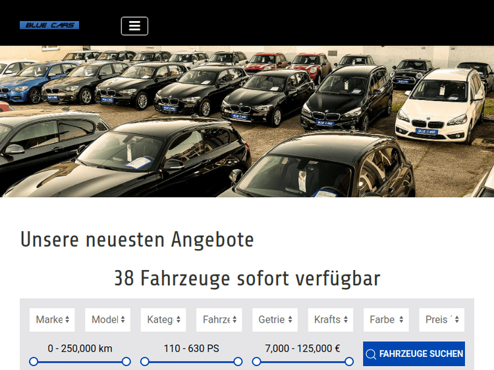494x370 pixels.
Task: Click the kilometer slider maximum handle
Action: click(126, 361)
